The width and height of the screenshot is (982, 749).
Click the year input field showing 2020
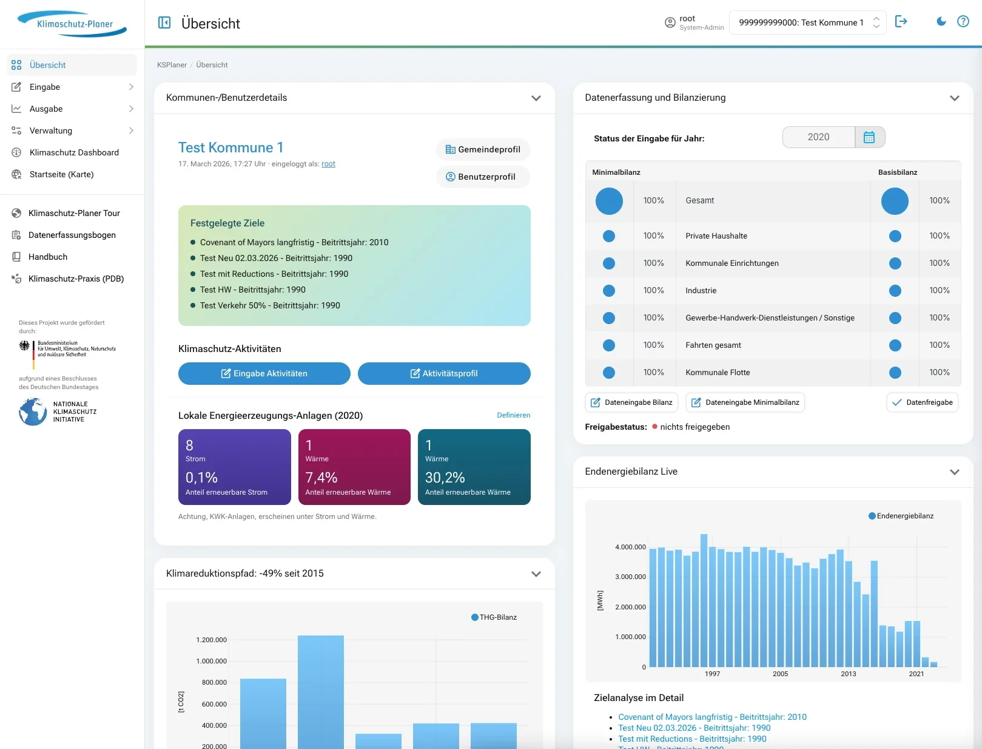[x=818, y=137]
